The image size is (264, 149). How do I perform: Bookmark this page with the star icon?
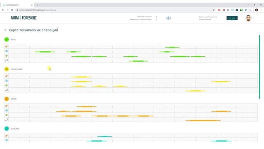[x=214, y=10]
